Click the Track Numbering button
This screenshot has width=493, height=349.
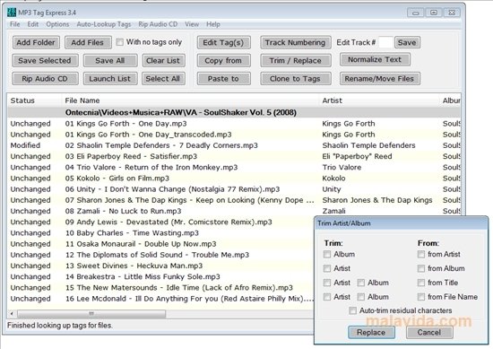point(295,42)
